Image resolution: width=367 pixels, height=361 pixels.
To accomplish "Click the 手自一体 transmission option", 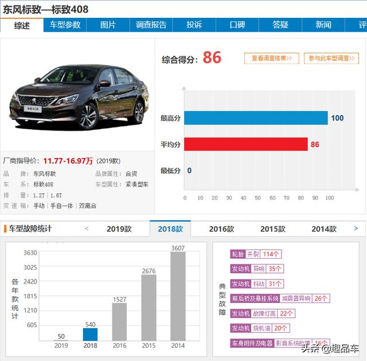I will (62, 206).
